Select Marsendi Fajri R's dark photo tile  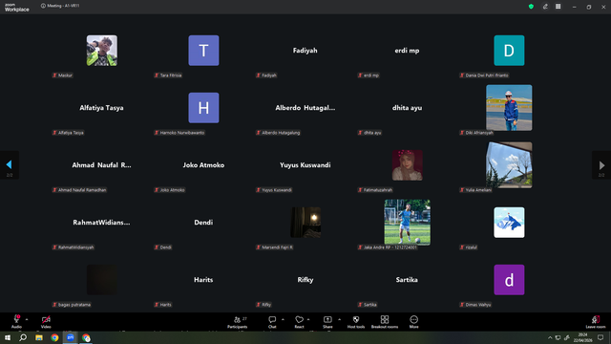pyautogui.click(x=305, y=223)
